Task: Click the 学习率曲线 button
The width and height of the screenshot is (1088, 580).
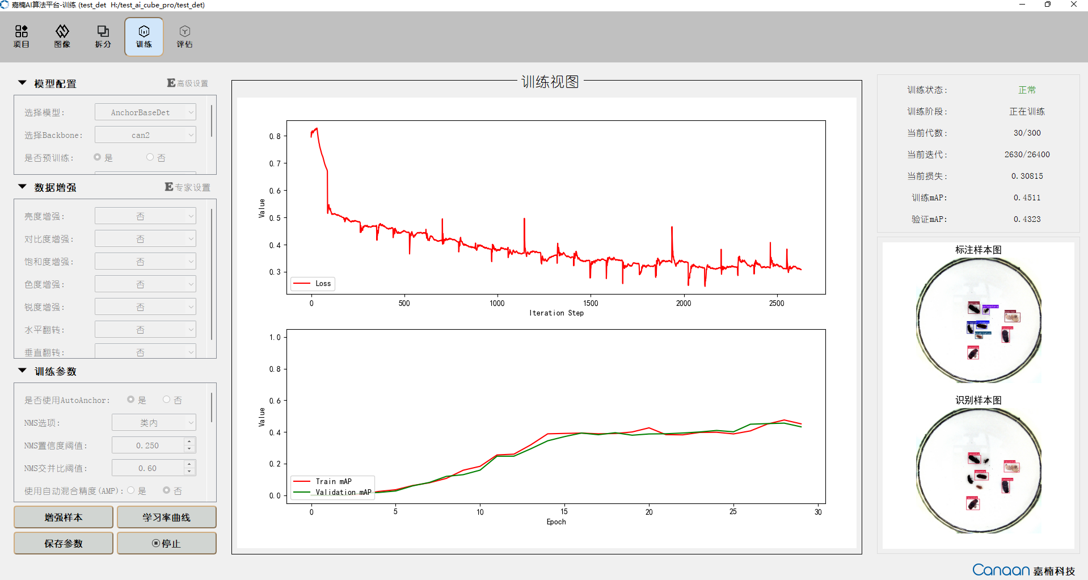Action: 166,517
